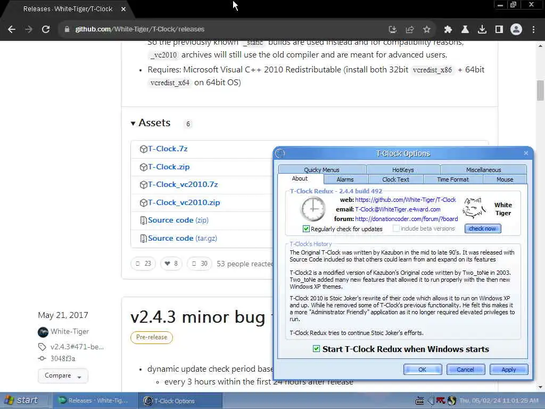Image resolution: width=545 pixels, height=409 pixels.
Task: Switch to the Miscellaneous tab
Action: coord(483,170)
